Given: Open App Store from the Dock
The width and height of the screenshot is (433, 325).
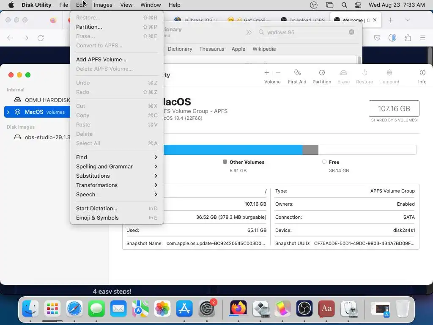Looking at the screenshot, I should point(184,308).
